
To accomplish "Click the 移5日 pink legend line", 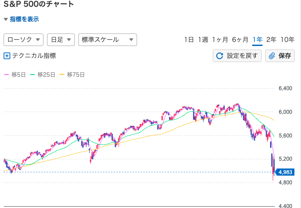I will (6, 75).
